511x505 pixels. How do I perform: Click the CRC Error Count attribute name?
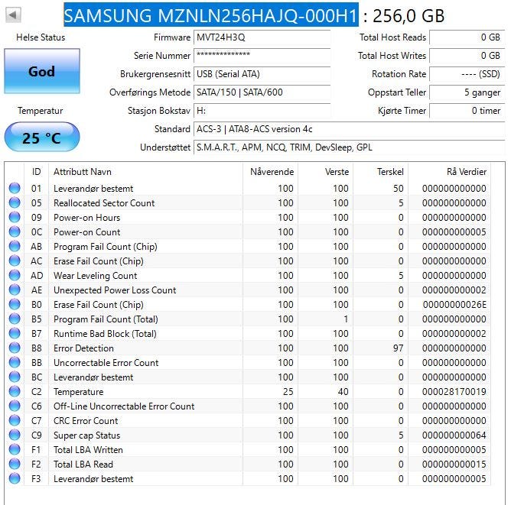[86, 420]
